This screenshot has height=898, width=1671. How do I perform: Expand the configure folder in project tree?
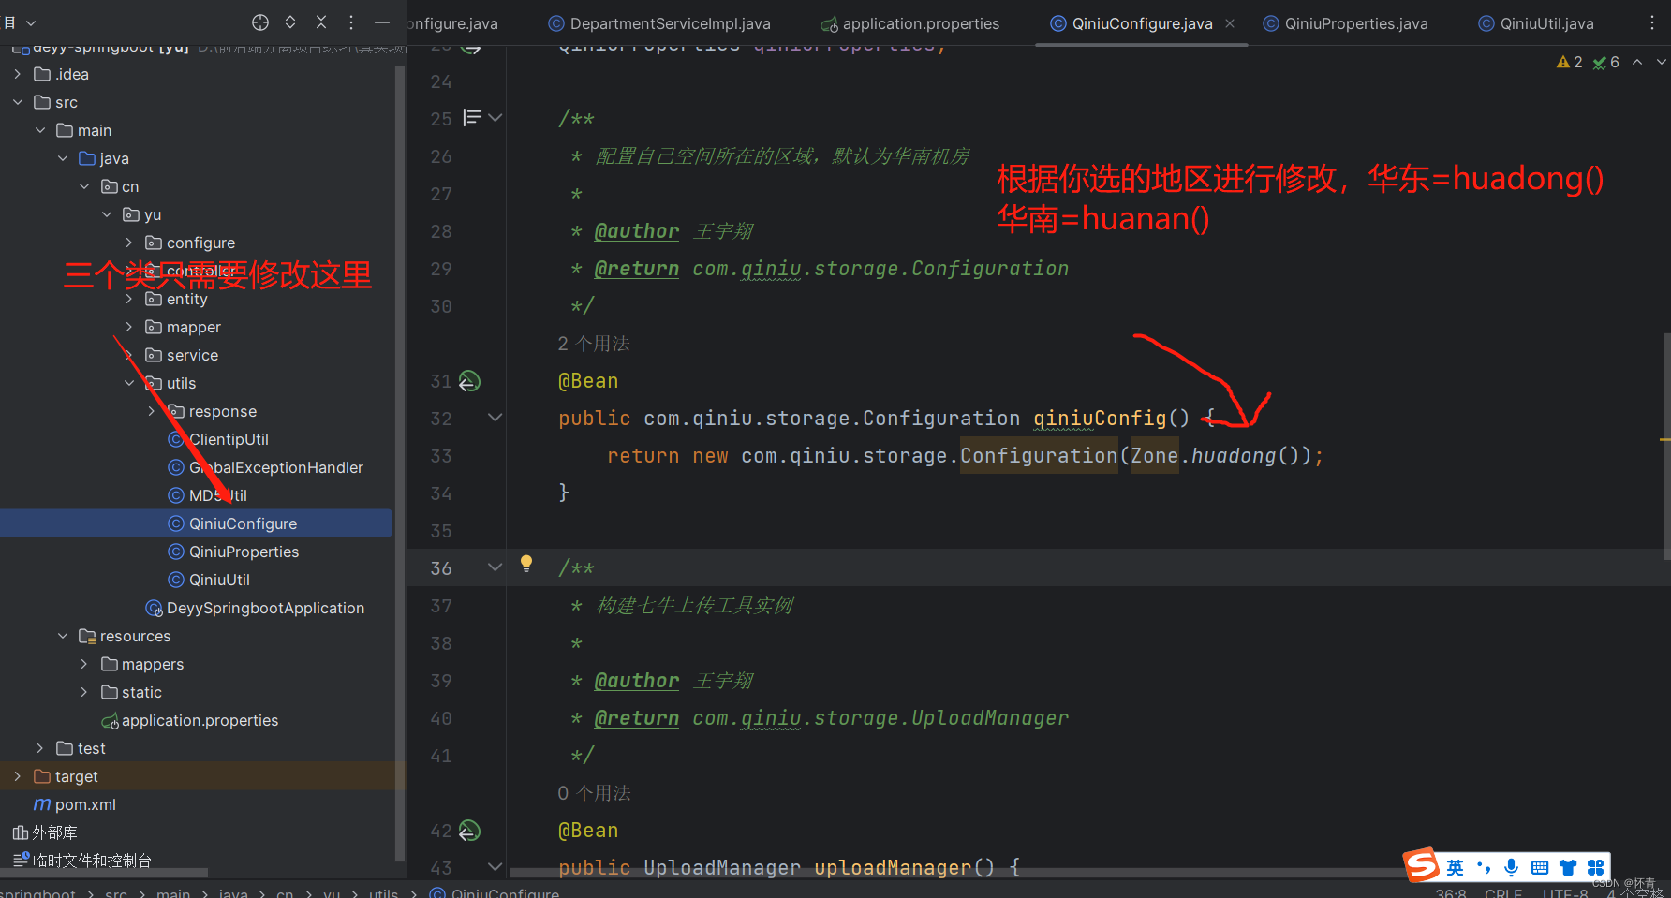point(129,242)
